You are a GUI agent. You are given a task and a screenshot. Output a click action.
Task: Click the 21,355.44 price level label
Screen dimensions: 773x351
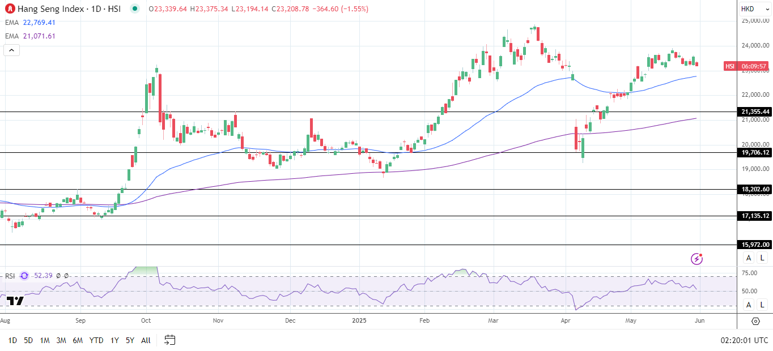755,112
